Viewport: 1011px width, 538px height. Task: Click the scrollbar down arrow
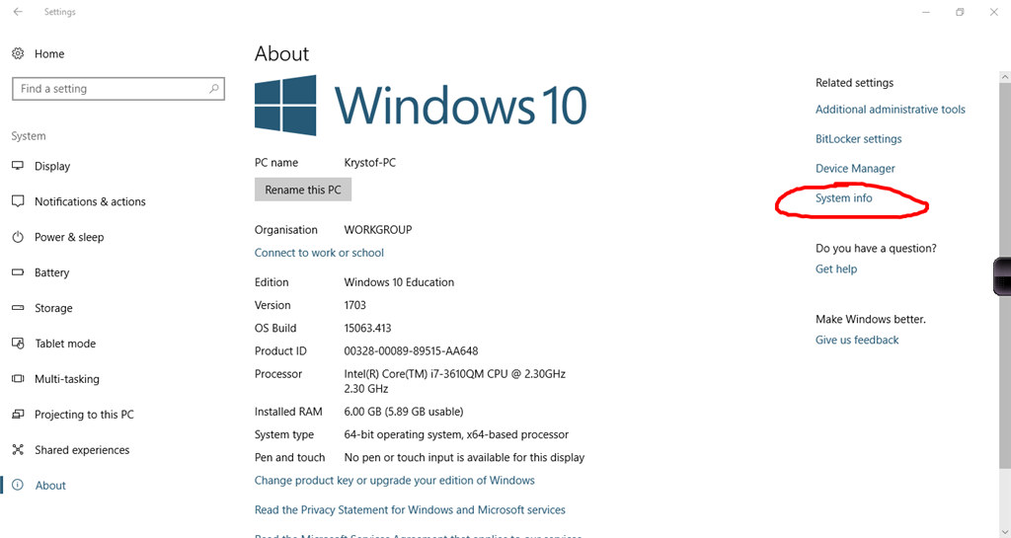pyautogui.click(x=1005, y=531)
